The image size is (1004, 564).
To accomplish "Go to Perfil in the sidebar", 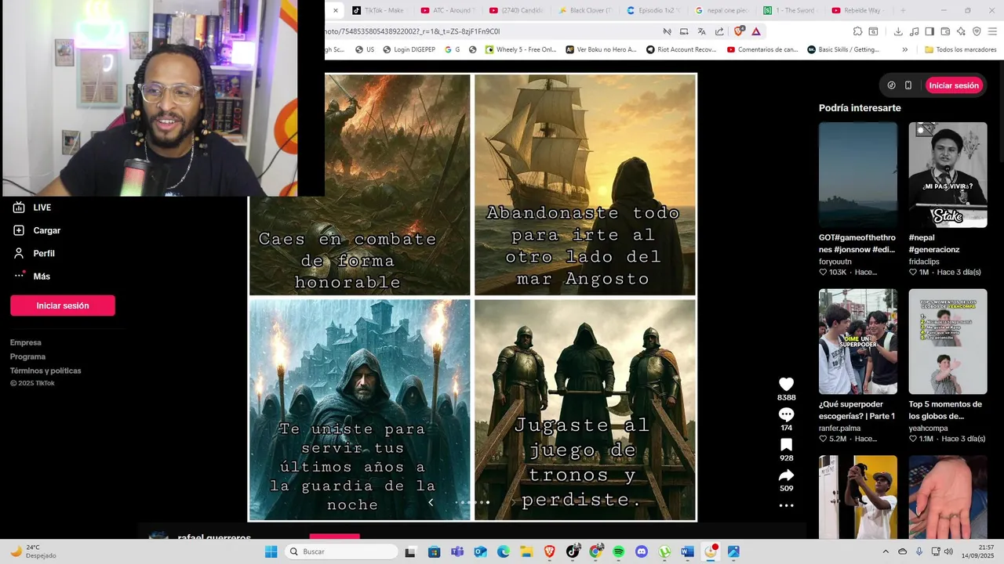I will (34, 253).
